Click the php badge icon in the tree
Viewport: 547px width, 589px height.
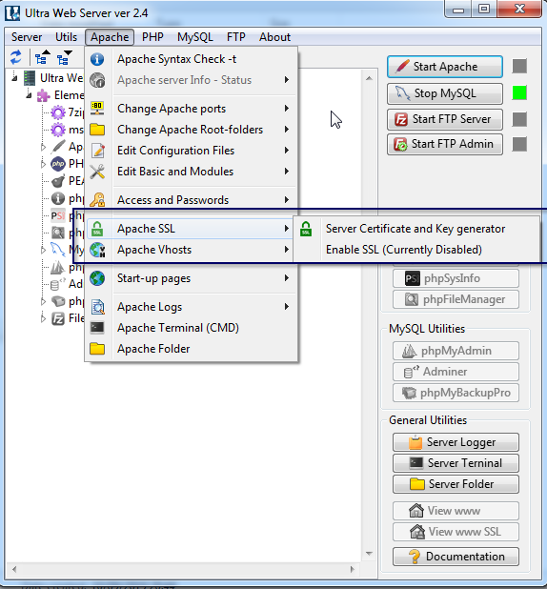coord(57,164)
